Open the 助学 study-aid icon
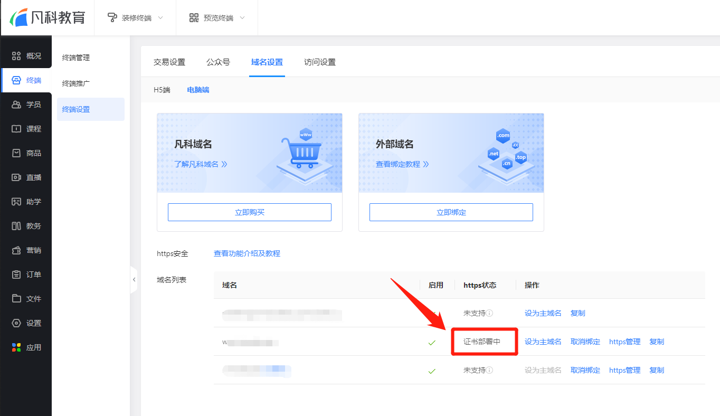Image resolution: width=720 pixels, height=416 pixels. pyautogui.click(x=16, y=202)
